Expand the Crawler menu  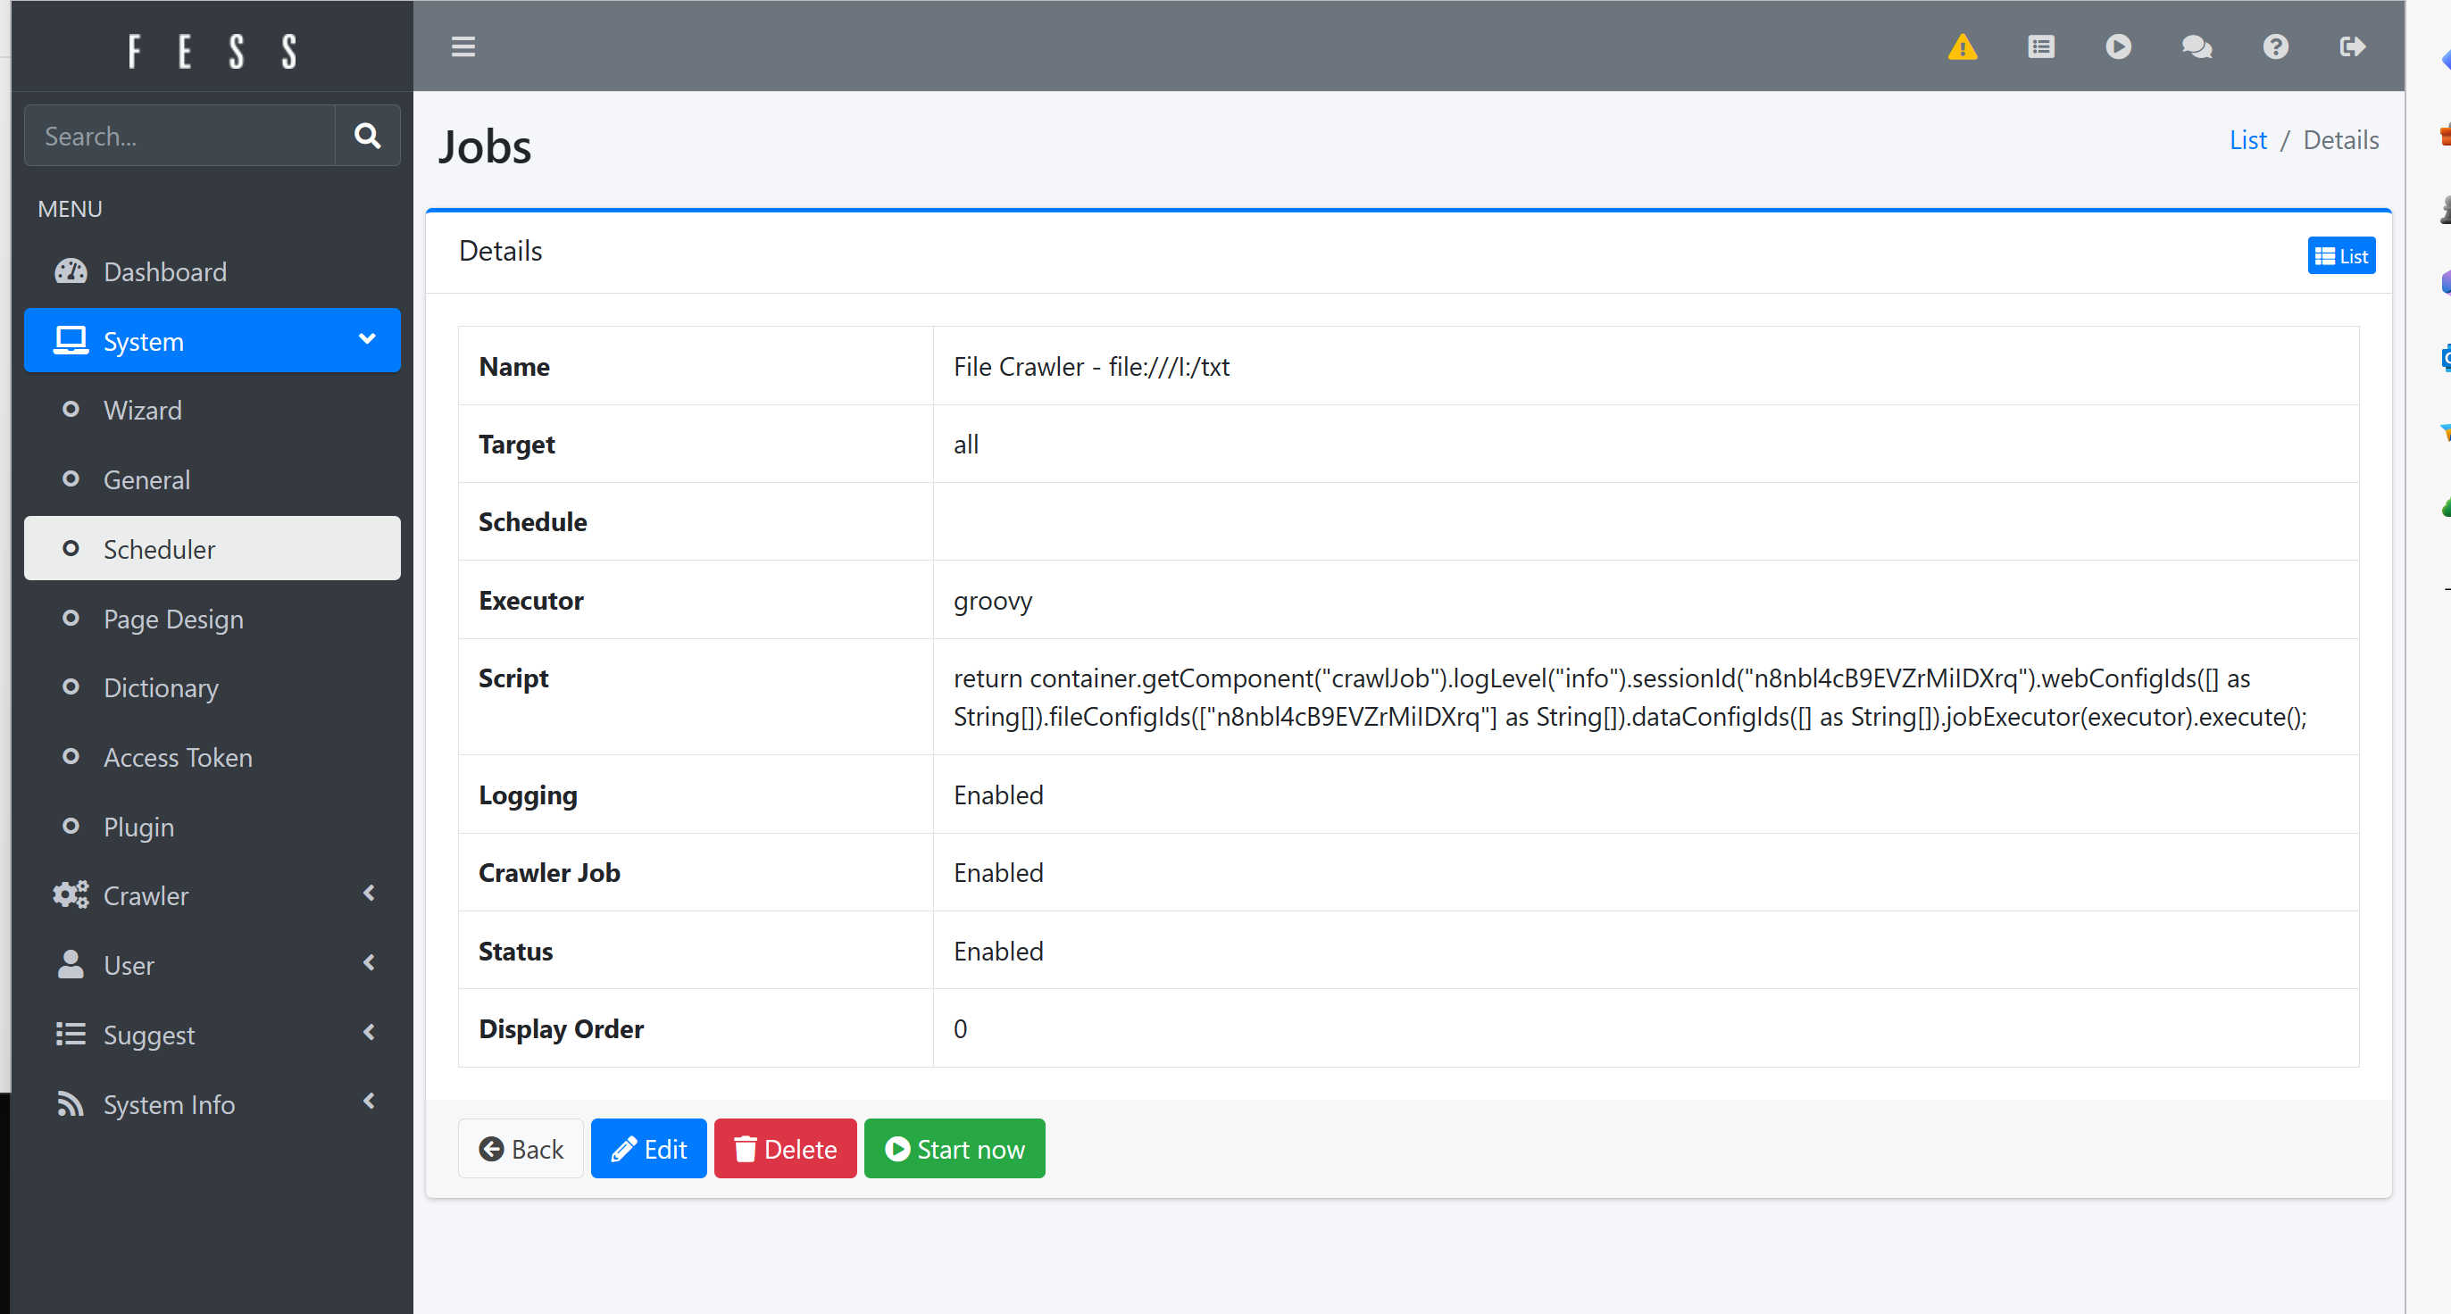point(212,894)
